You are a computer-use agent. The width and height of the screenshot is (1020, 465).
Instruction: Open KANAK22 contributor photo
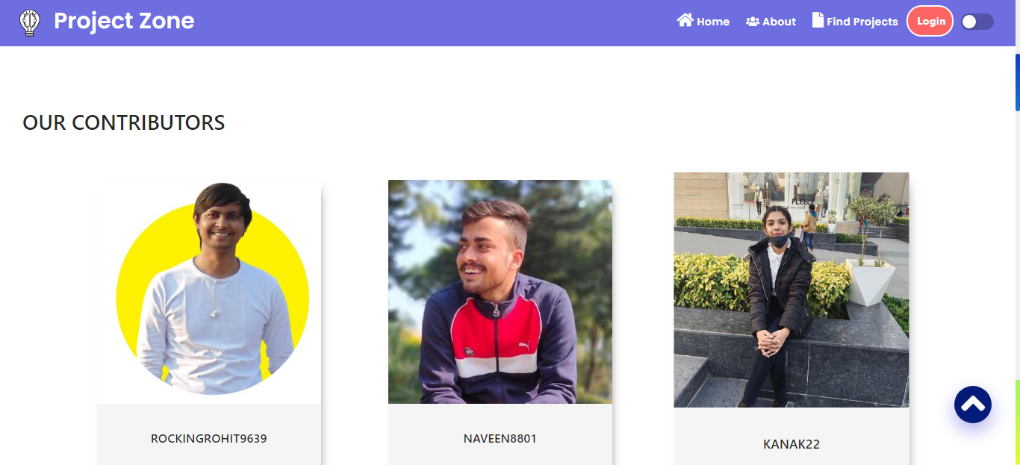792,290
